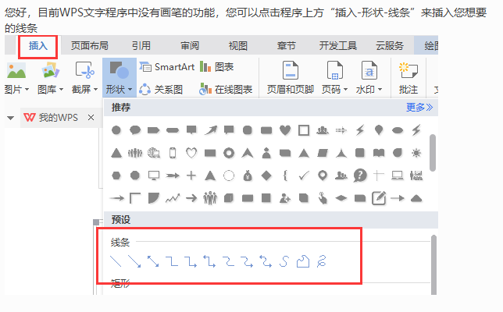Select the left brace shape
The height and width of the screenshot is (312, 503).
[285, 175]
